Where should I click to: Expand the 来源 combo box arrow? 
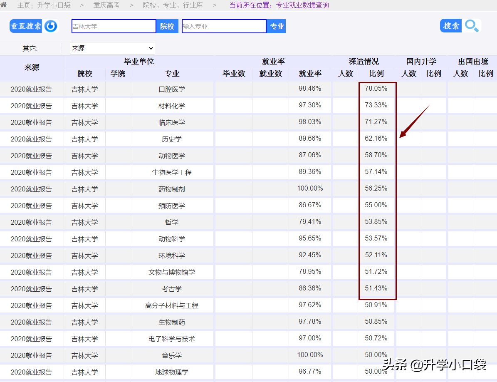pyautogui.click(x=151, y=48)
